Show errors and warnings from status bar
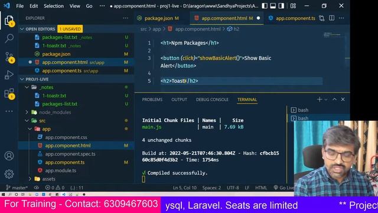Screen dimensions: 378x213 (x=55, y=188)
